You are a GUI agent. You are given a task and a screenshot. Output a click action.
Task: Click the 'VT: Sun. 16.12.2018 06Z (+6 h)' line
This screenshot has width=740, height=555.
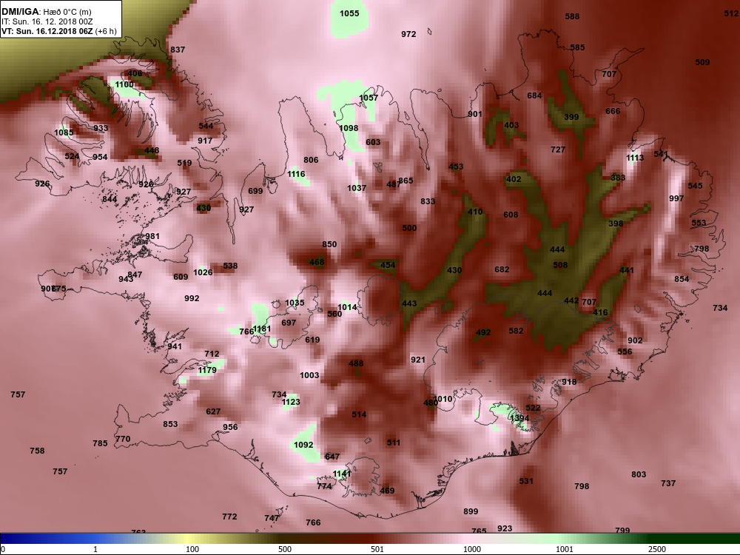pos(59,31)
